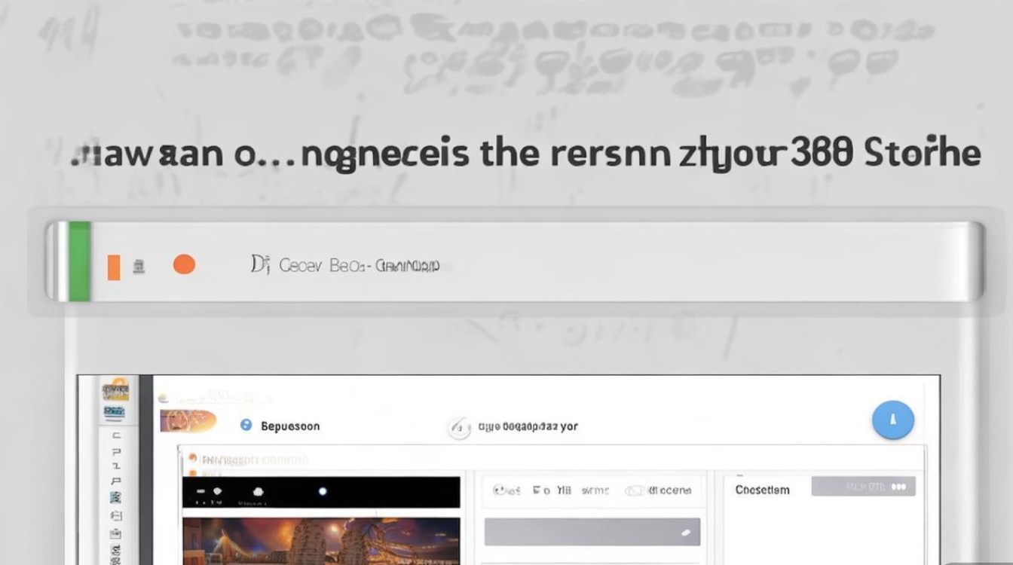This screenshot has height=565, width=1013.
Task: Click the orange rectangle icon in top bar
Action: tap(114, 267)
